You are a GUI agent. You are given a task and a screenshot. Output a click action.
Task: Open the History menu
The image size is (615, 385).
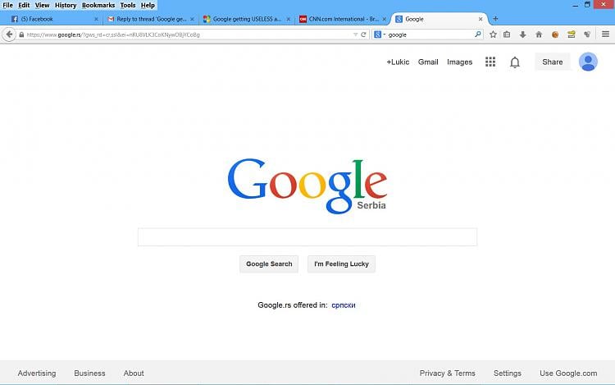[66, 5]
